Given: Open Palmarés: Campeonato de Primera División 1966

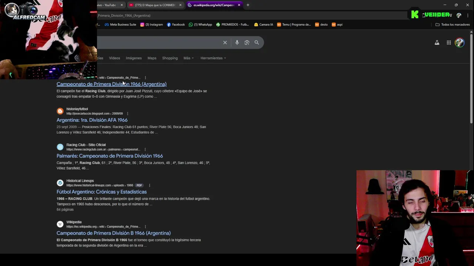Looking at the screenshot, I should point(110,156).
